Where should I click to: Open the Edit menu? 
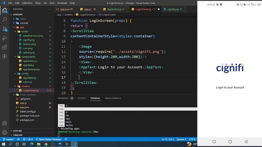point(17,3)
